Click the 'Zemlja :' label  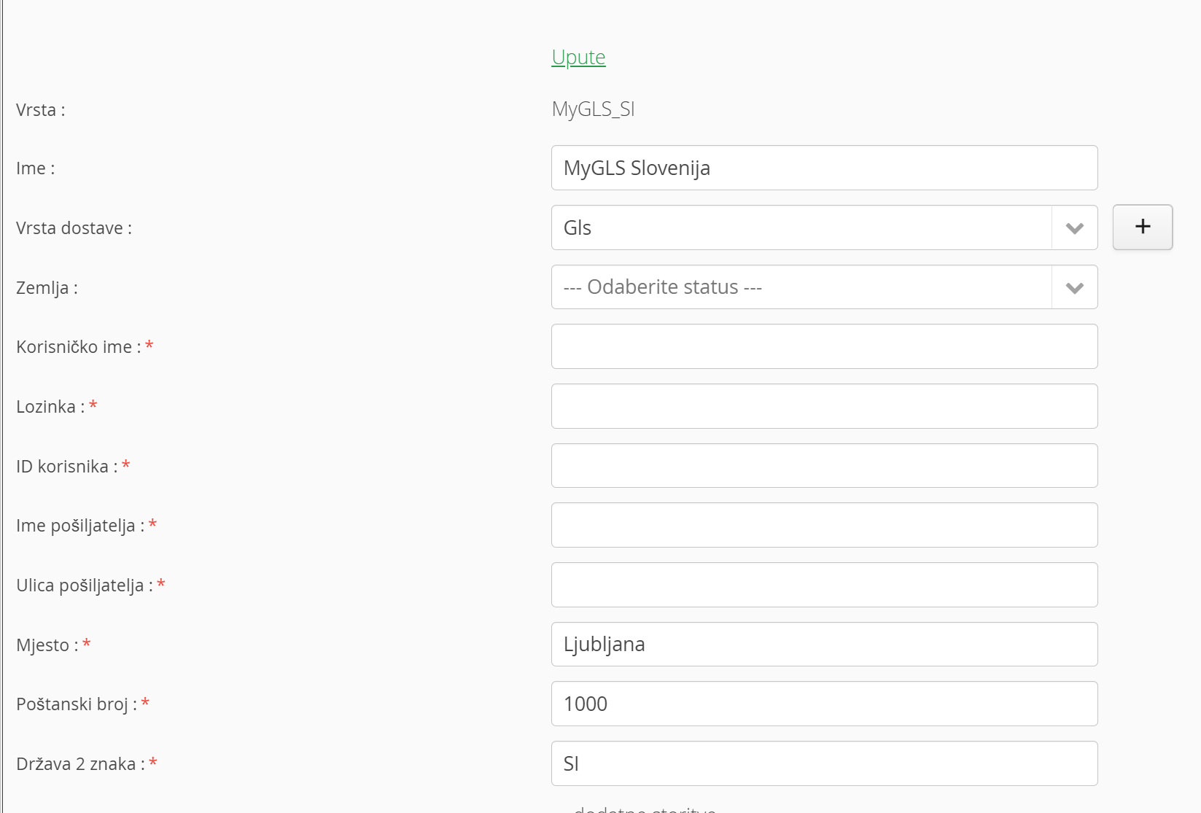(47, 288)
